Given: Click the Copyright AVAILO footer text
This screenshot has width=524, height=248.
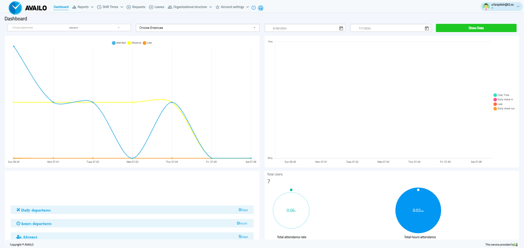Looking at the screenshot, I should [22, 244].
